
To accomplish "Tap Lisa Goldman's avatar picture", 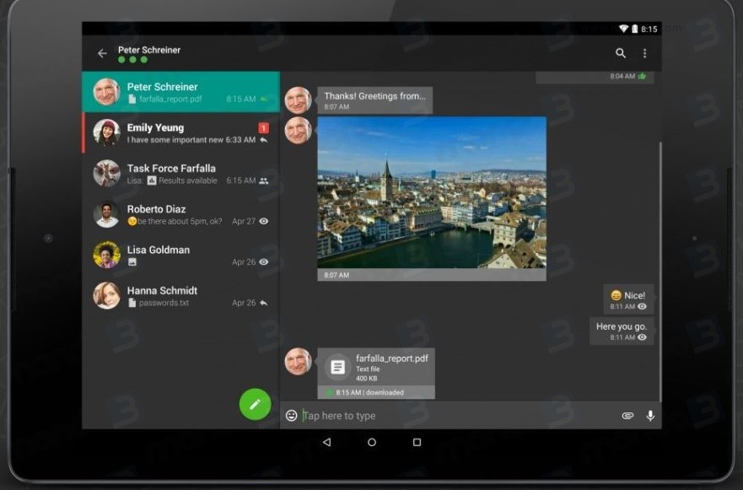I will coord(106,255).
